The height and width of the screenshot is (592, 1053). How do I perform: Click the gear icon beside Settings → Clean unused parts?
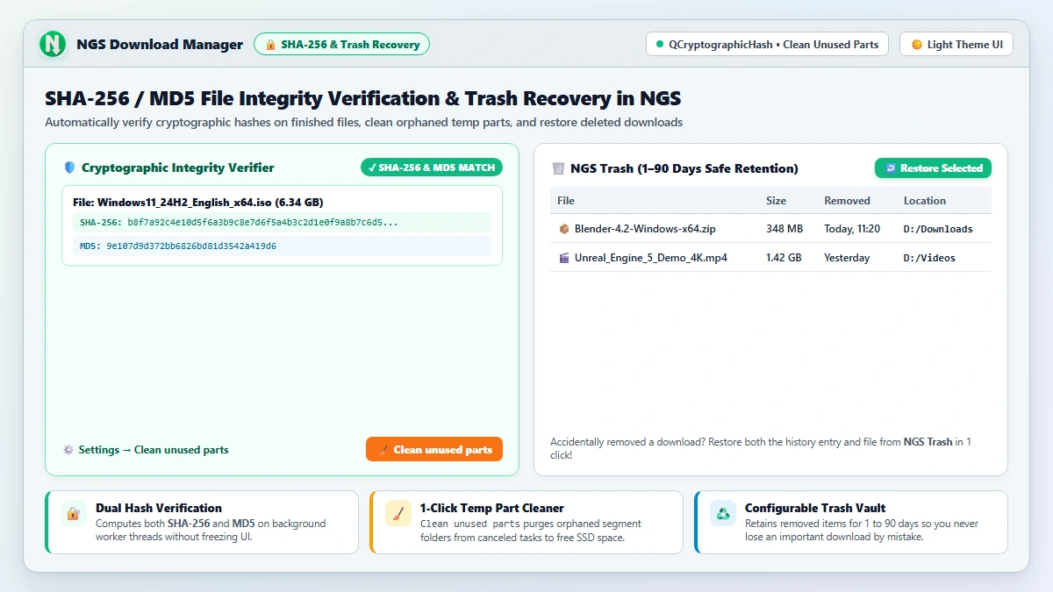coord(68,450)
